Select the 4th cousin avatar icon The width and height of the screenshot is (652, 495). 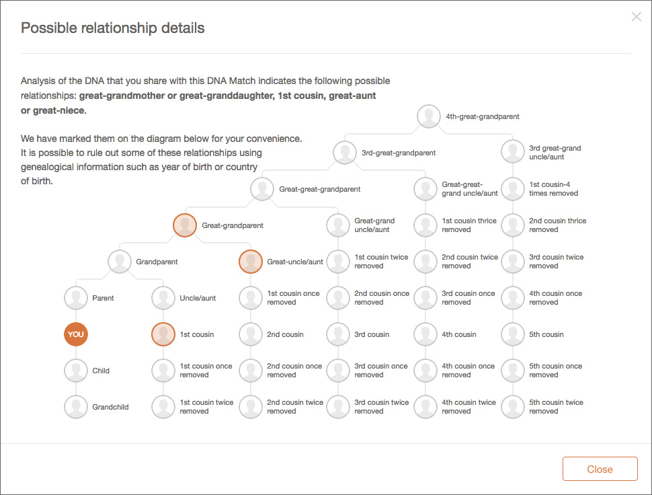coord(425,334)
